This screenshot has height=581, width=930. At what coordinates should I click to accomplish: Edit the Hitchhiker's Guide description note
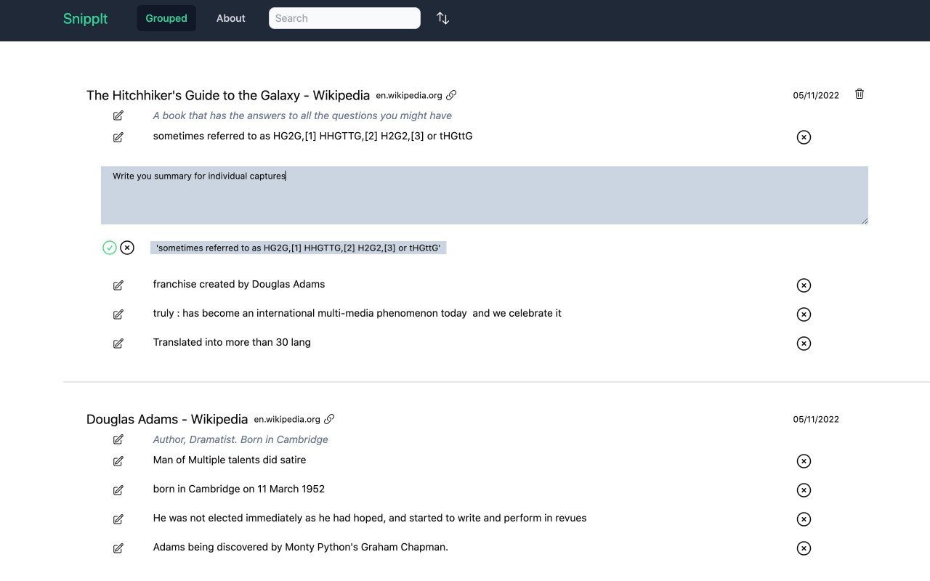(118, 115)
